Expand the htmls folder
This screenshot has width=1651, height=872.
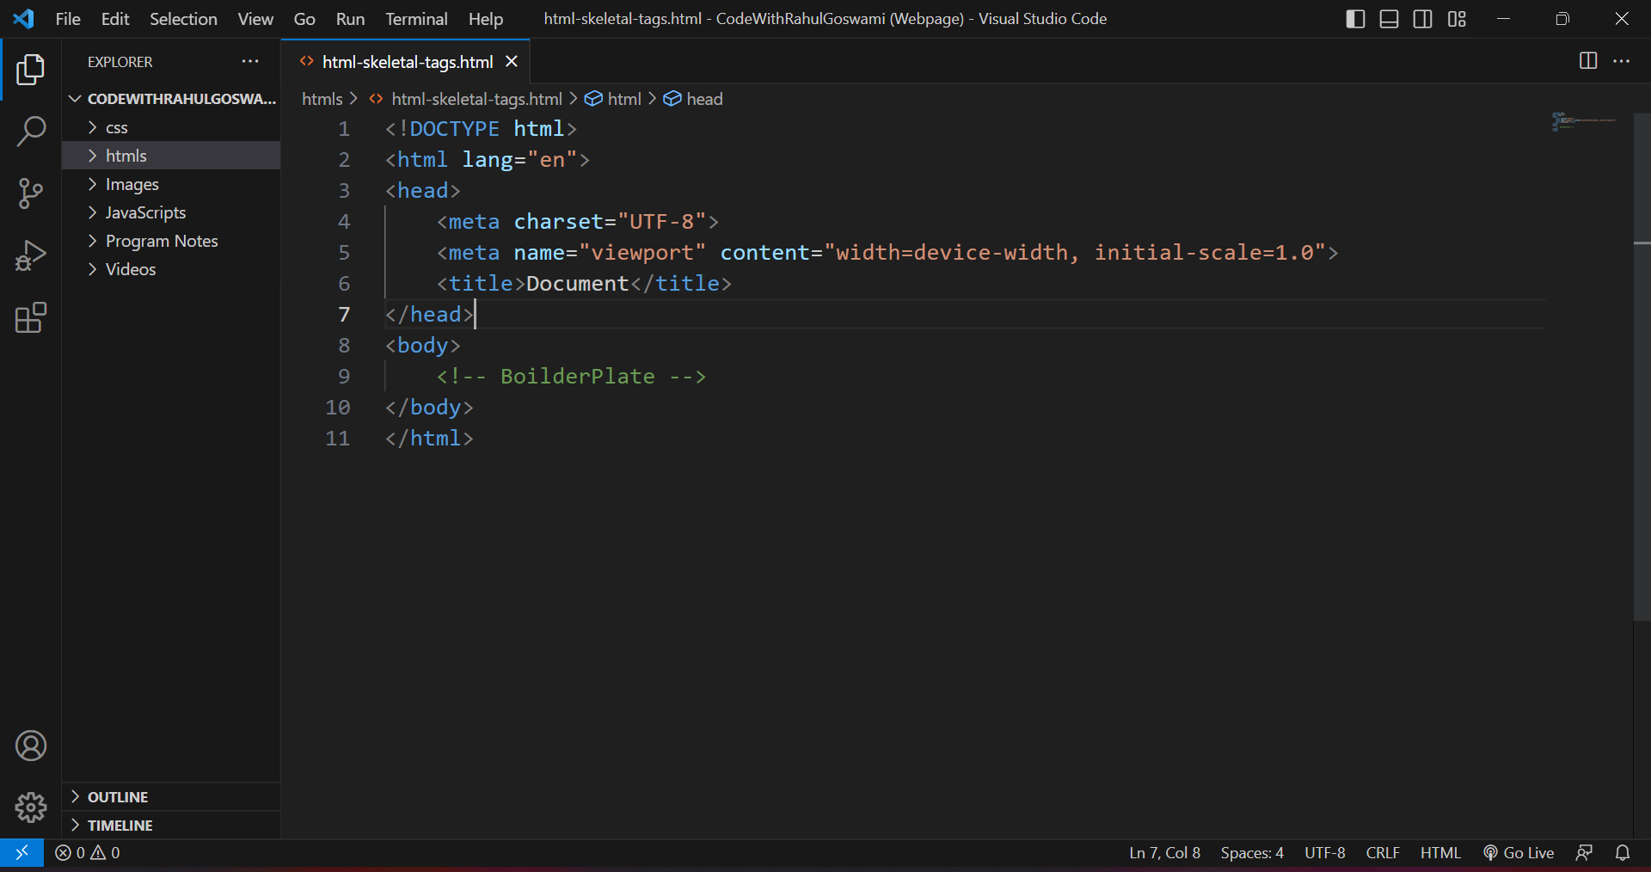tap(171, 156)
